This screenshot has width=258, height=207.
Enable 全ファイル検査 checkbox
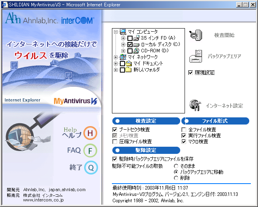pos(184,130)
